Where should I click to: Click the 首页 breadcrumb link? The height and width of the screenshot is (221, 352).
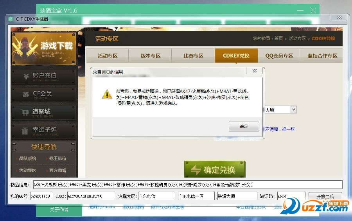[278, 38]
